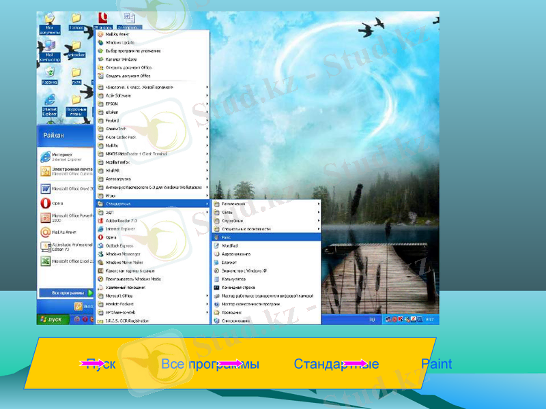Open the Мой компьютер desktop icon

click(49, 49)
